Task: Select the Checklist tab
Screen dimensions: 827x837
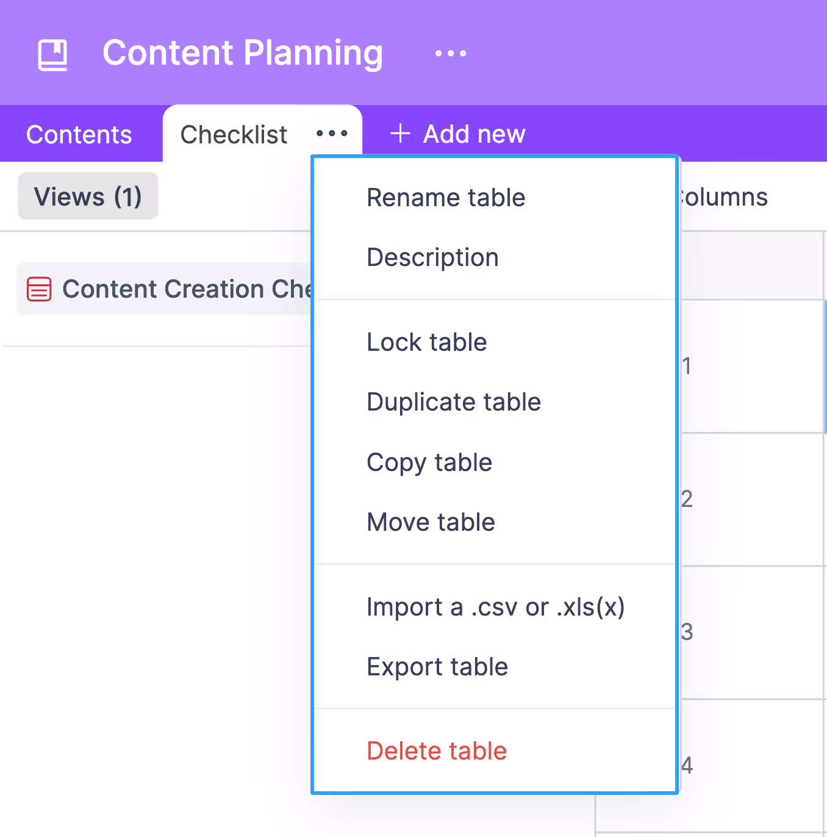Action: pos(234,134)
